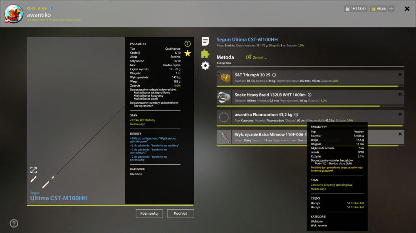
Task: Click the Rozmontuj button
Action: 149,214
